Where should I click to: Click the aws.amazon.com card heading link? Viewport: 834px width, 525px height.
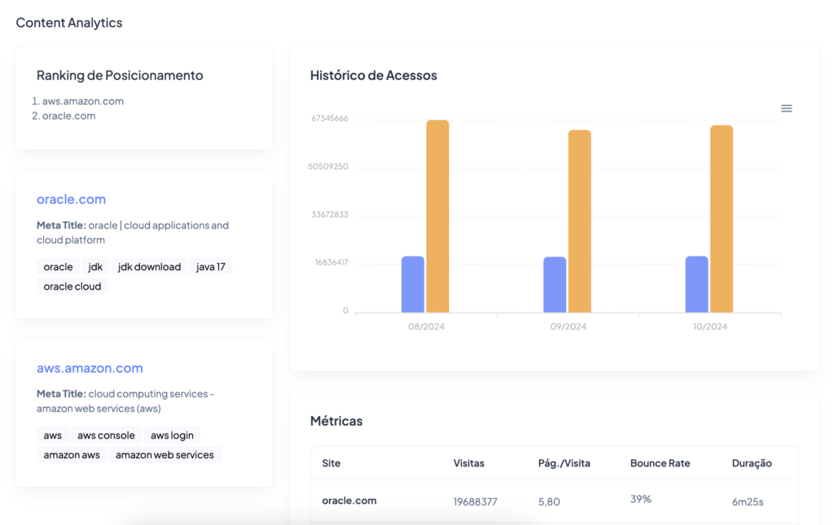coord(90,368)
